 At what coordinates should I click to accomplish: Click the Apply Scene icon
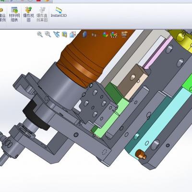point(114,35)
